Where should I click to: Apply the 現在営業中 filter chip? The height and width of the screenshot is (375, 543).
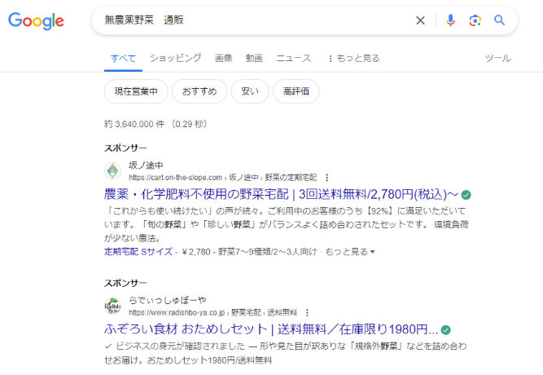click(x=136, y=91)
